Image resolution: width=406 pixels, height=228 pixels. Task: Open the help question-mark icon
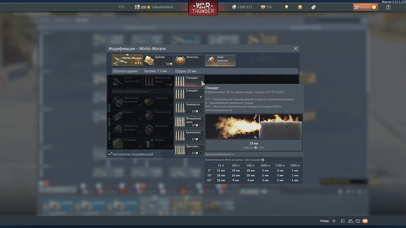tap(388, 7)
